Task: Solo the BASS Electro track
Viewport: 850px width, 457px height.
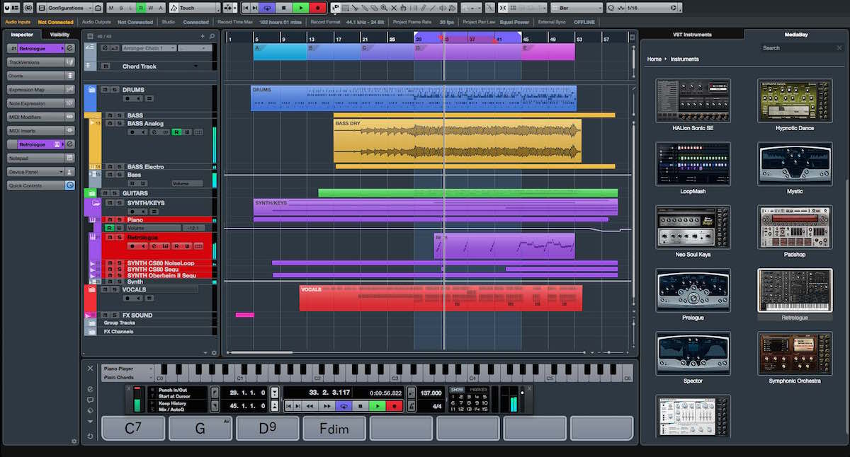Action: click(120, 166)
